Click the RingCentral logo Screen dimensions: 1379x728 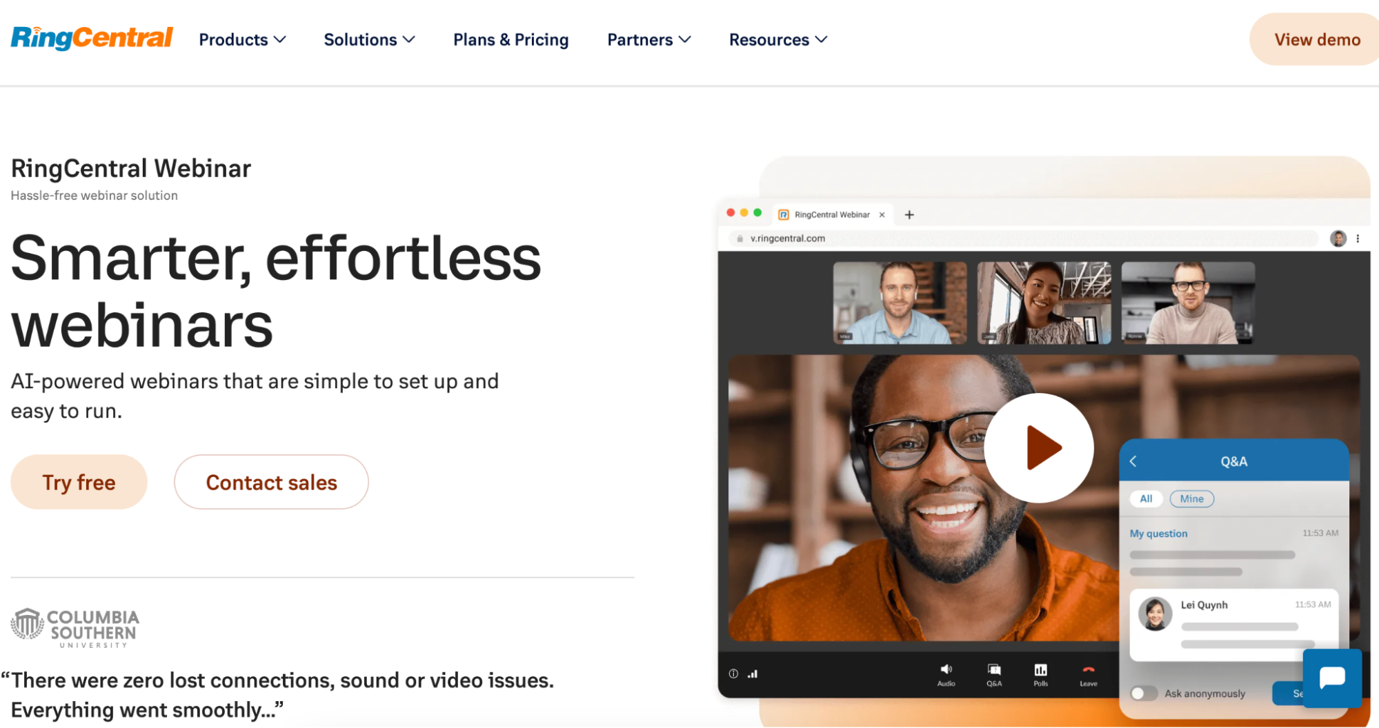(92, 38)
